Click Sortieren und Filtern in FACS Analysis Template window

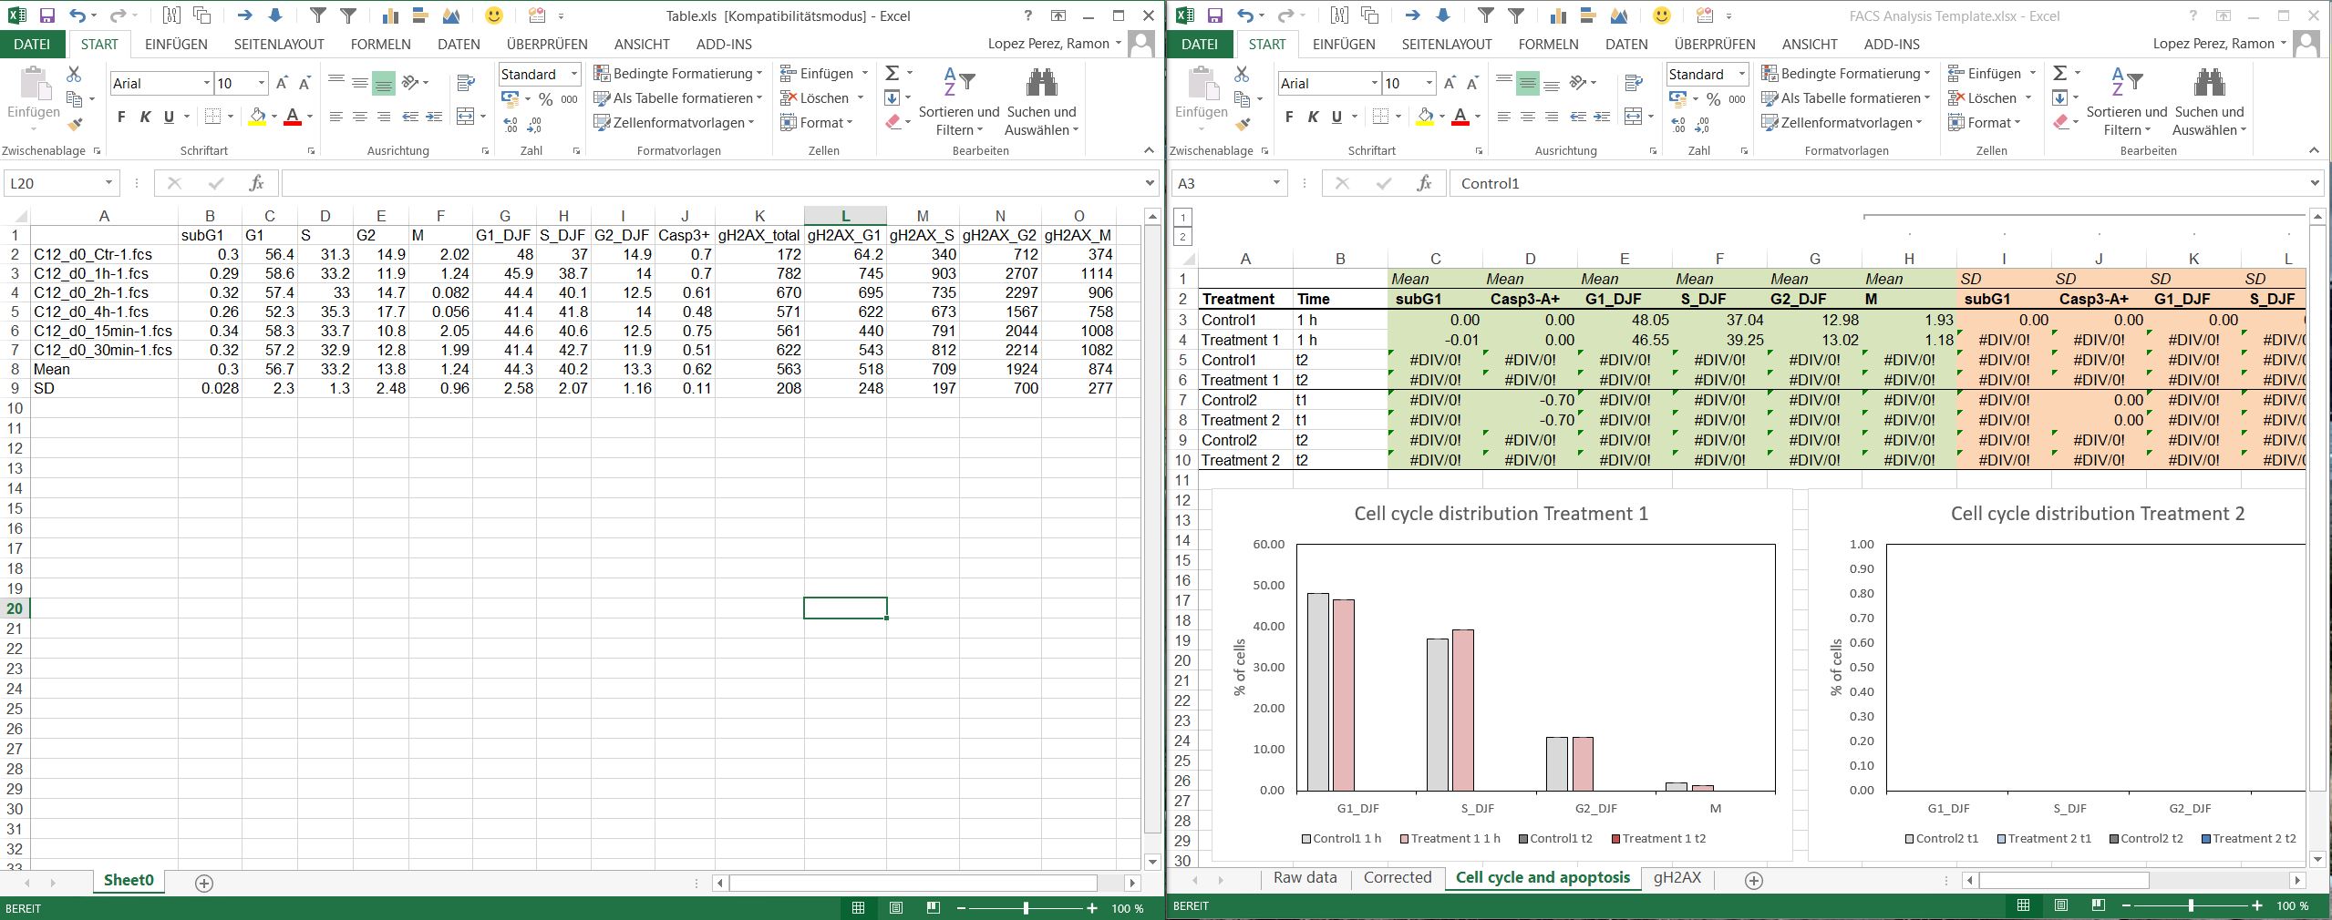click(x=2126, y=102)
